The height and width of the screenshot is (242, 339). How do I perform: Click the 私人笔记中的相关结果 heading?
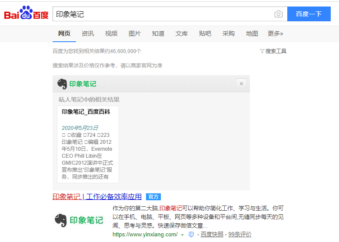pos(89,99)
